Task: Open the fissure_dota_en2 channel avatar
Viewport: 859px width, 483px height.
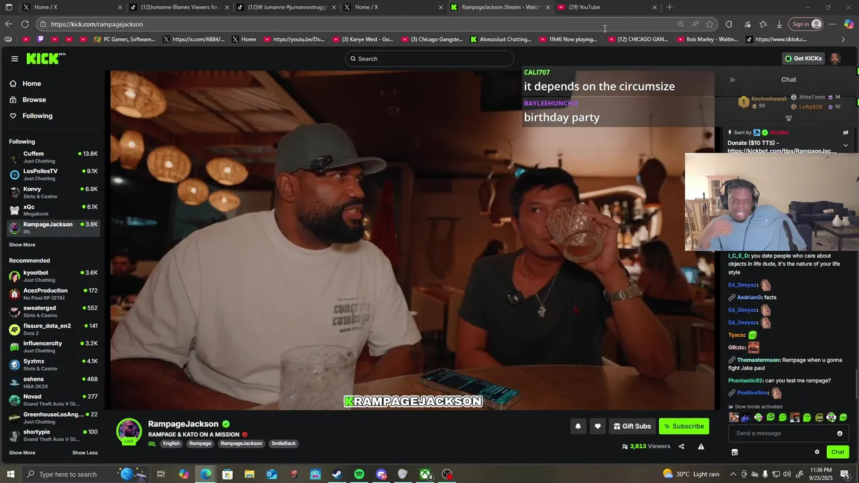Action: [14, 329]
